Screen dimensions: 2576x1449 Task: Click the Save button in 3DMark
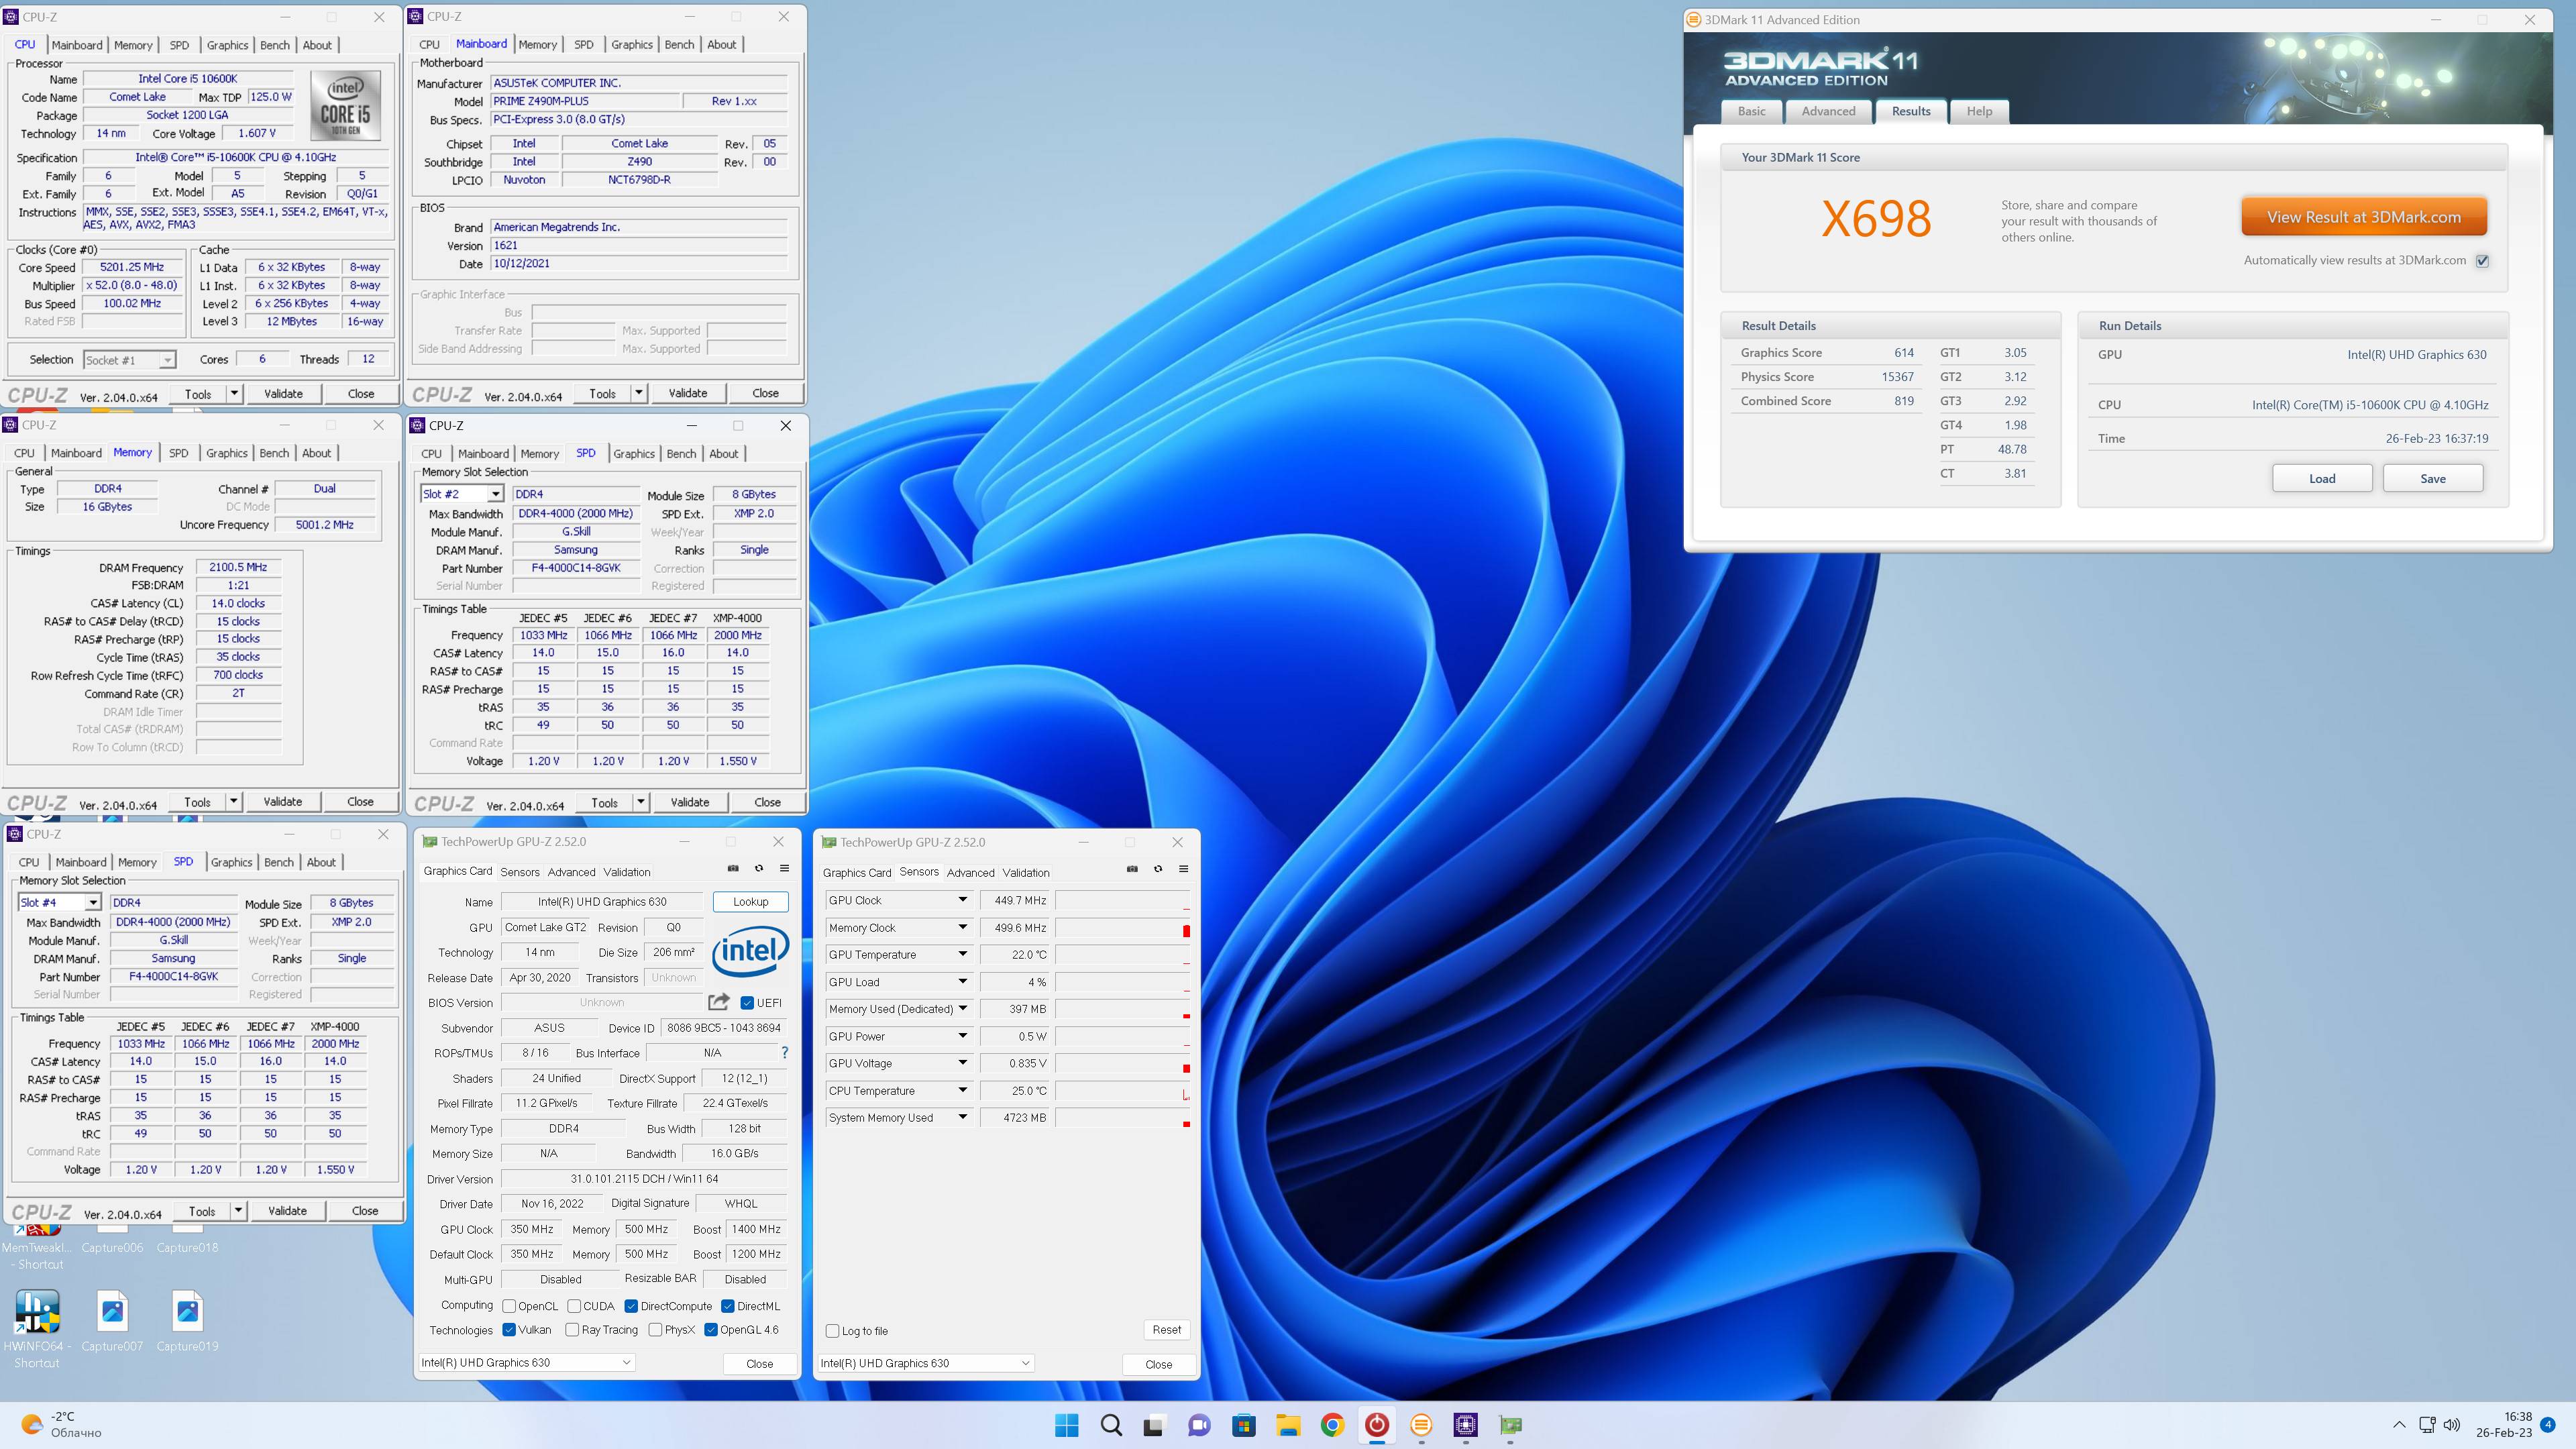pos(2433,478)
